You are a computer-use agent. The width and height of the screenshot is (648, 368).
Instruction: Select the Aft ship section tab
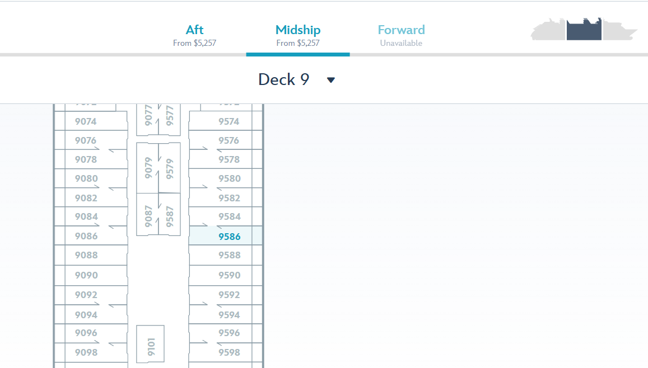click(194, 35)
